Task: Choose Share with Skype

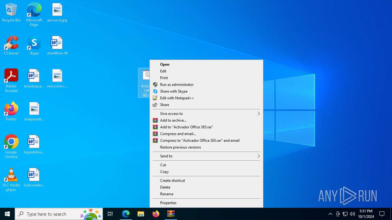Action: tap(206, 91)
